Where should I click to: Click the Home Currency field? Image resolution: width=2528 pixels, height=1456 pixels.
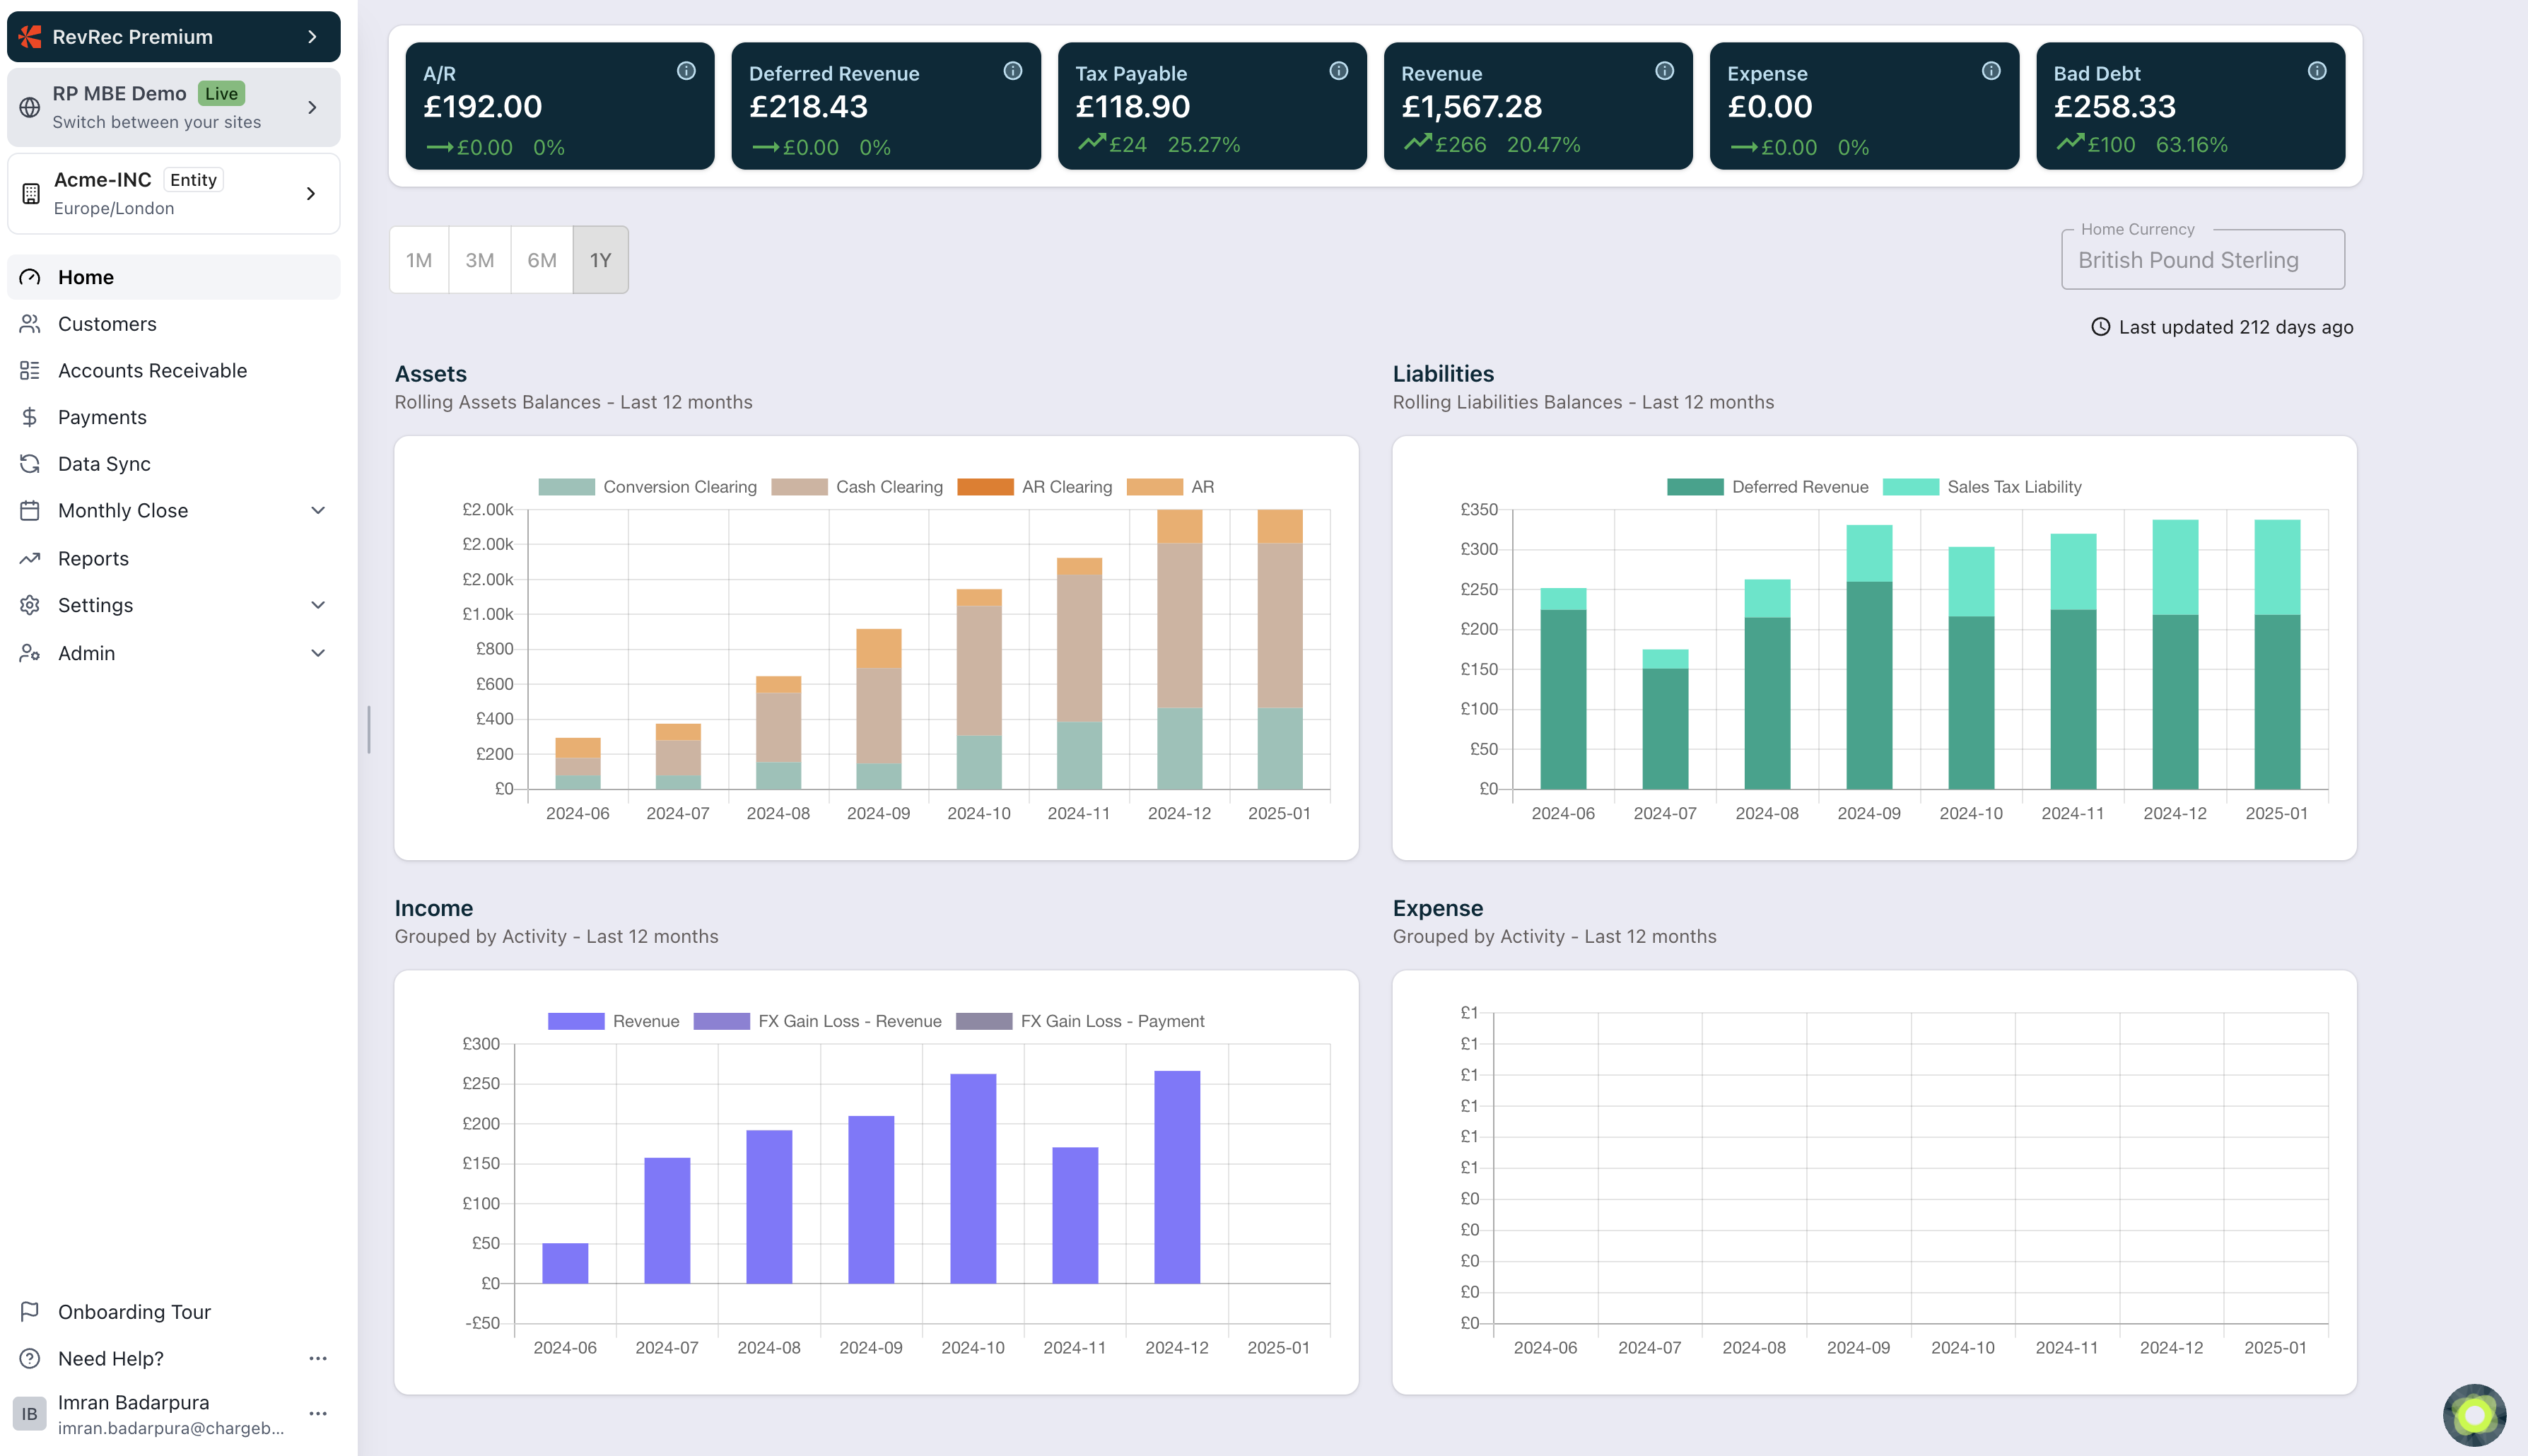[2202, 260]
